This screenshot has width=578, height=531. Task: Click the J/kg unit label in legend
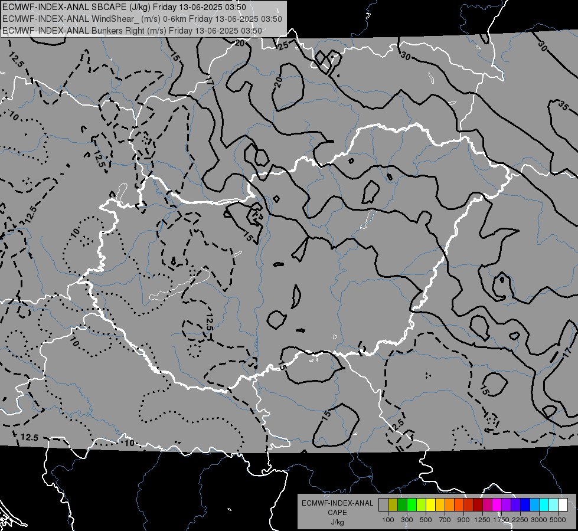point(337,522)
